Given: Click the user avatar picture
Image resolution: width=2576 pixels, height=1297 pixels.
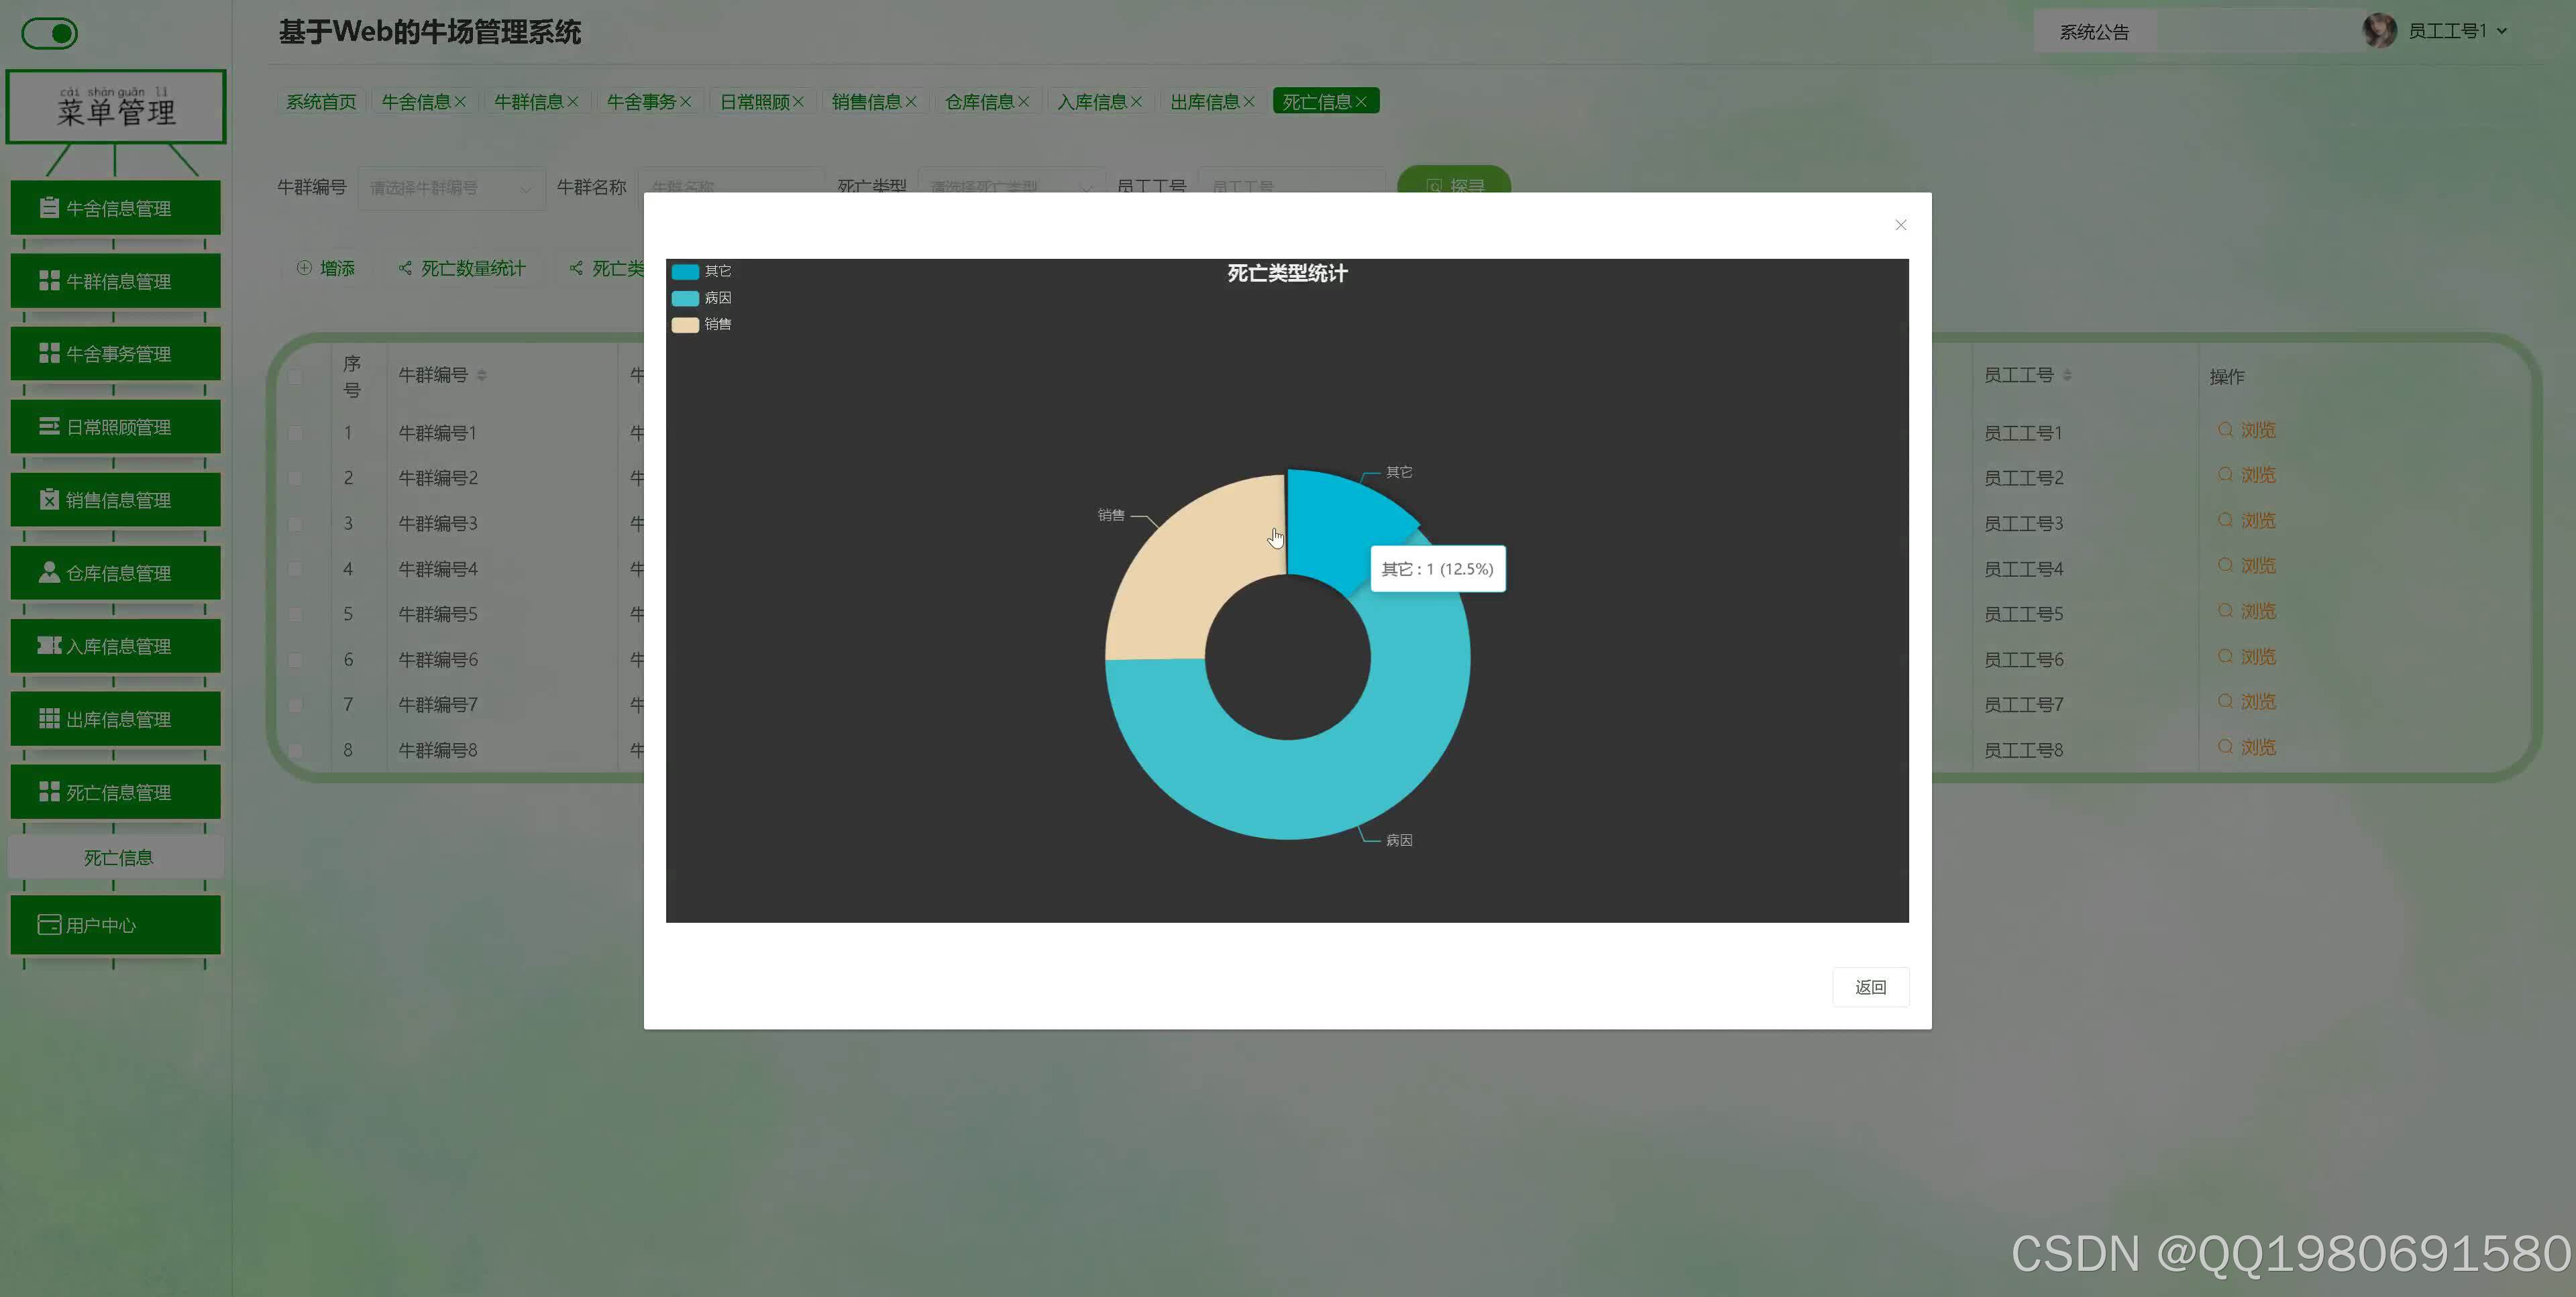Looking at the screenshot, I should [2379, 31].
